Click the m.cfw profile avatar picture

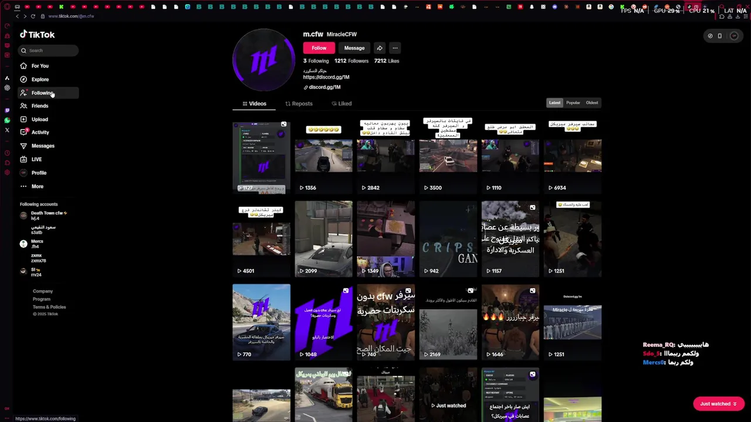[x=263, y=60]
